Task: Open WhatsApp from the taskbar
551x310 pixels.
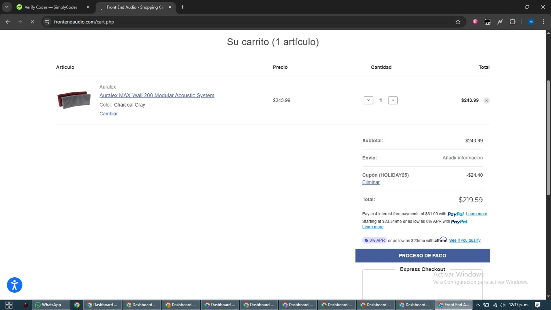Action: pyautogui.click(x=51, y=305)
